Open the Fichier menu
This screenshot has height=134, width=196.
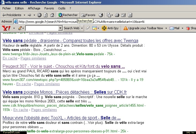pos(6,8)
